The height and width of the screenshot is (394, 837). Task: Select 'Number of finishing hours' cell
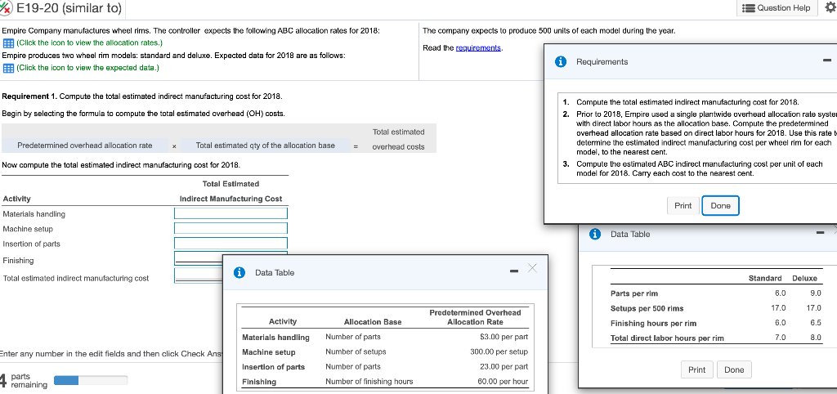click(369, 382)
